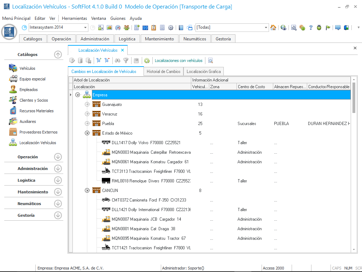This screenshot has height=272, width=362.
Task: Open the [Todas] filter dropdown
Action: click(266, 28)
